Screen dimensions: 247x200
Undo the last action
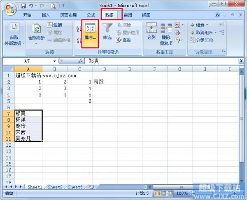[x=31, y=6]
